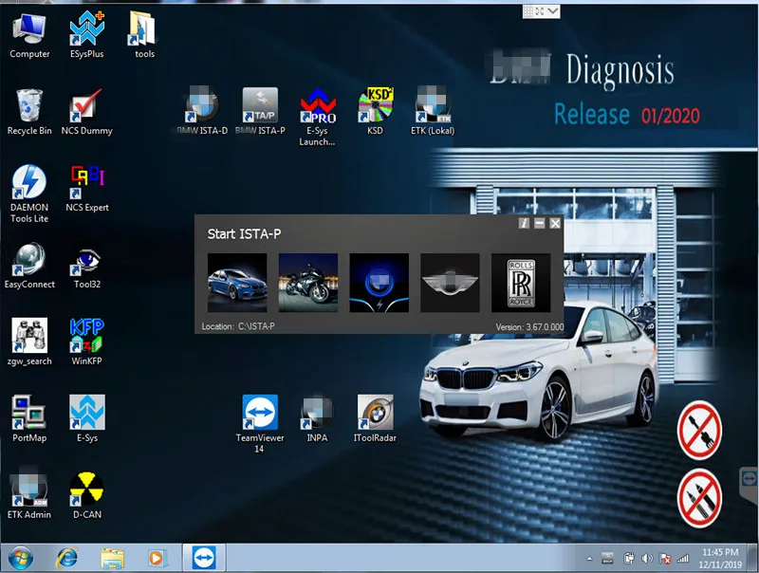Screen dimensions: 759x573
Task: Launch TeamViewer 14 from desktop
Action: [x=260, y=423]
